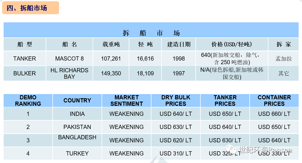Click the 孟加拉 buyer cell
This screenshot has height=163, width=302.
click(284, 59)
